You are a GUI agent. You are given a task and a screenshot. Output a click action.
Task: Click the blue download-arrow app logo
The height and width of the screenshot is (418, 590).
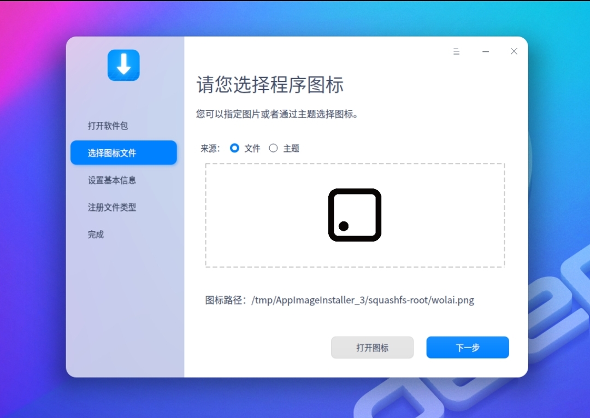(x=123, y=65)
